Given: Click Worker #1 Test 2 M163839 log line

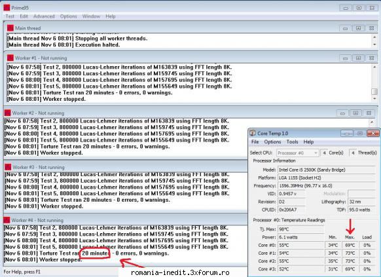Looking at the screenshot, I should click(x=119, y=67).
